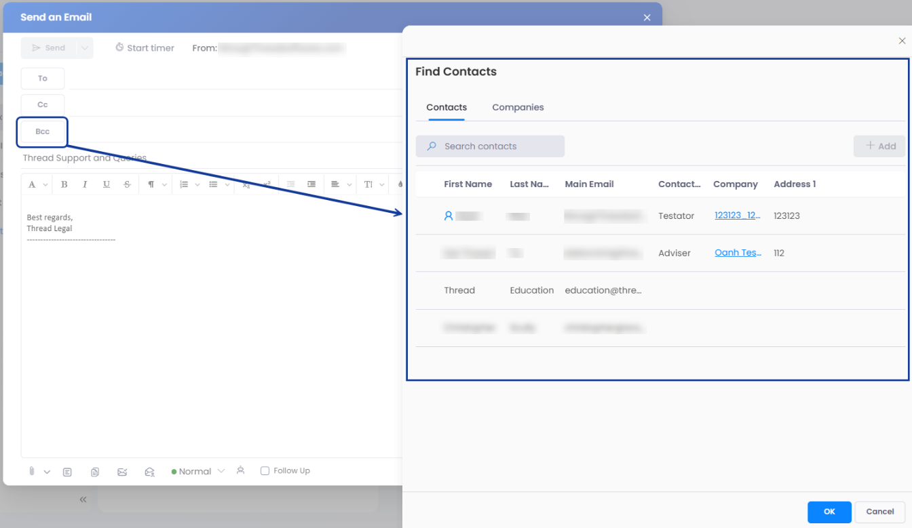
Task: Toggle Underline text formatting
Action: click(107, 184)
